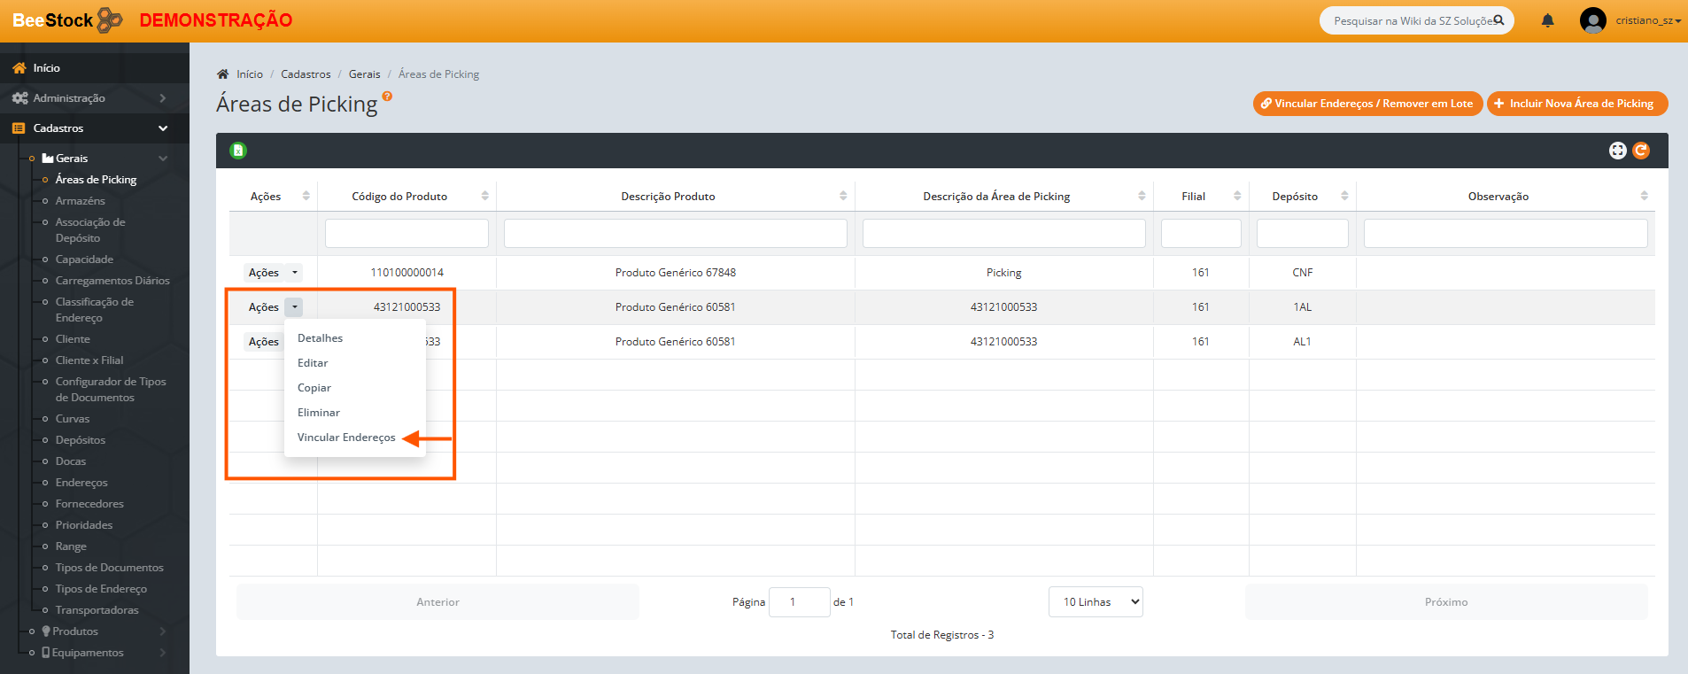Viewport: 1688px width, 674px height.
Task: Click the help question mark beside page title
Action: (x=387, y=97)
